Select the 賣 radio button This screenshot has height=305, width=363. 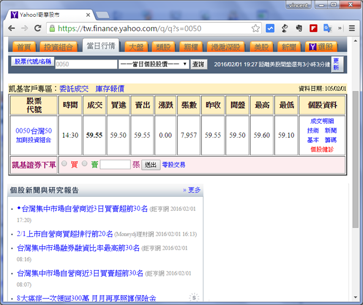(x=85, y=164)
